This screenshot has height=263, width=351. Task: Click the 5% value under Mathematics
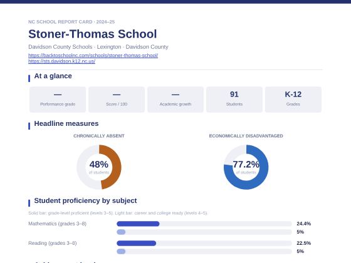300,232
